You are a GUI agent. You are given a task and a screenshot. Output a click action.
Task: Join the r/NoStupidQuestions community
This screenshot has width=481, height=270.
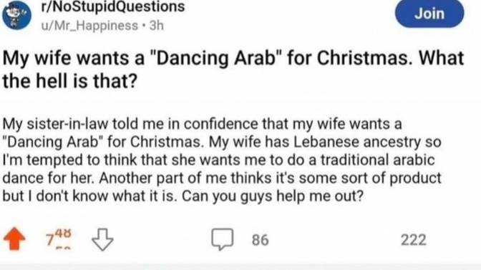click(x=429, y=14)
